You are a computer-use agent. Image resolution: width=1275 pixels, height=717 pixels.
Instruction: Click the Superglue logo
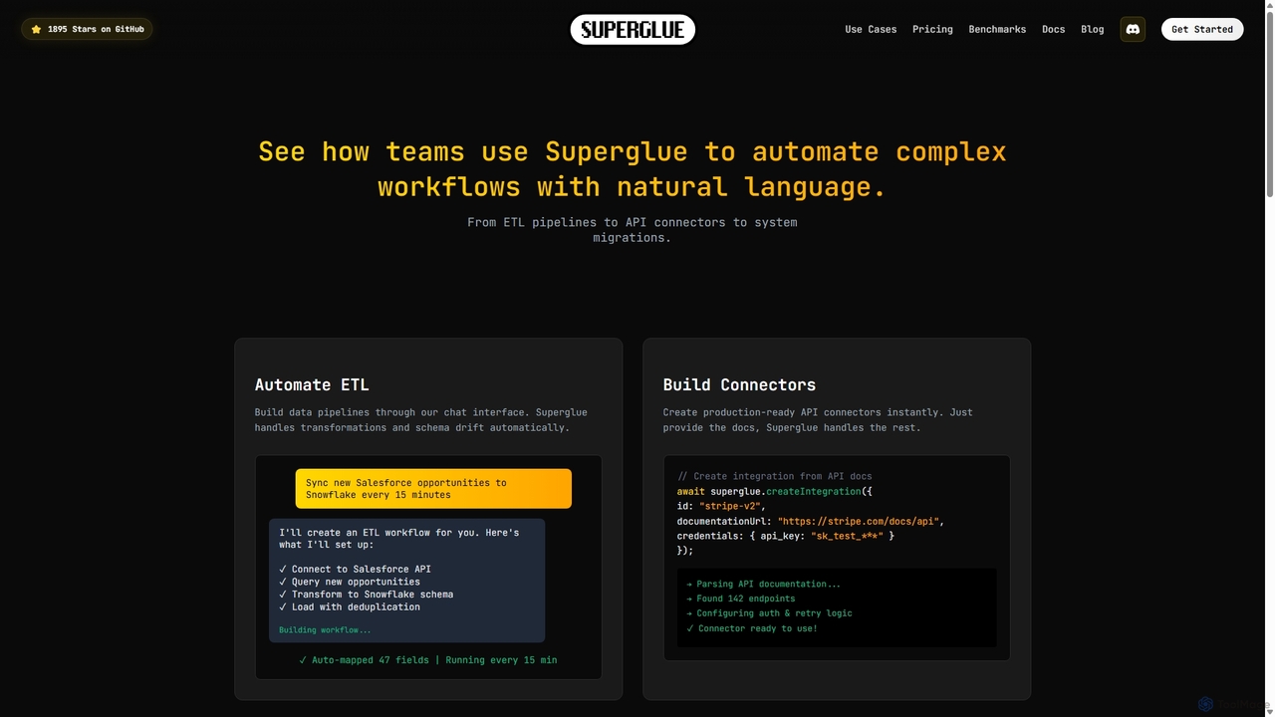pos(633,30)
